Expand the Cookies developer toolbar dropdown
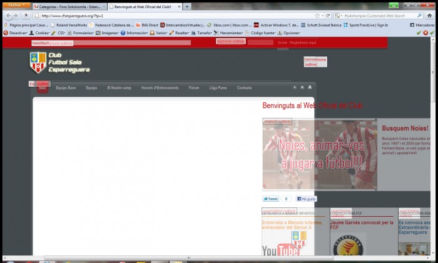Image resolution: width=438 pixels, height=263 pixels. pos(41,32)
